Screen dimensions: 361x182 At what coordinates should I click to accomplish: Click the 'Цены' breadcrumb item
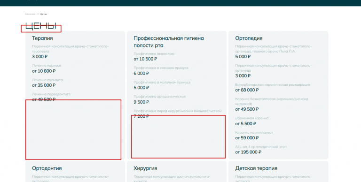pyautogui.click(x=43, y=14)
